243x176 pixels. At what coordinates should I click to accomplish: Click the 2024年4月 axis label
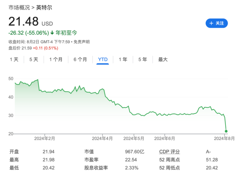pyautogui.click(x=102, y=138)
